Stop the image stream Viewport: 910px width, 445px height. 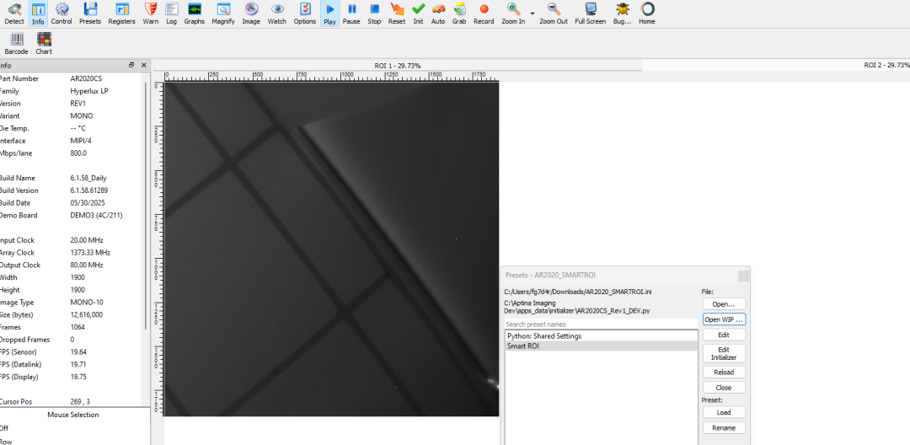click(374, 13)
